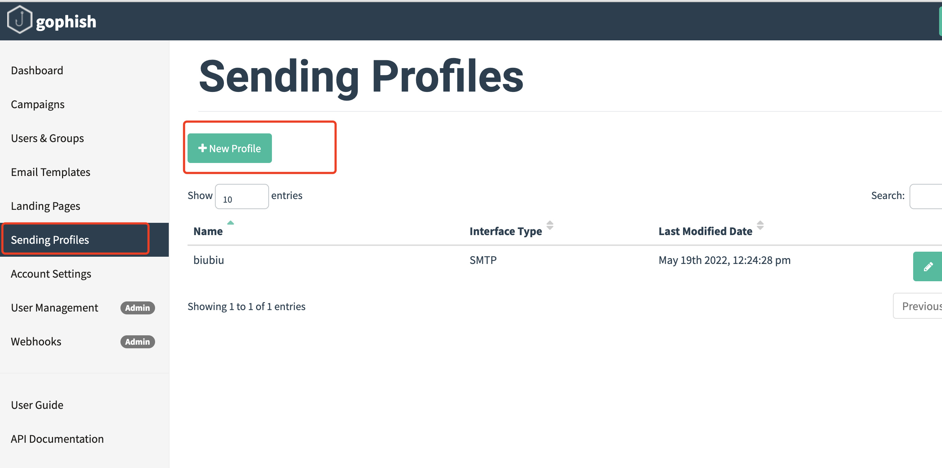
Task: Open Dashboard in the sidebar
Action: pos(37,70)
